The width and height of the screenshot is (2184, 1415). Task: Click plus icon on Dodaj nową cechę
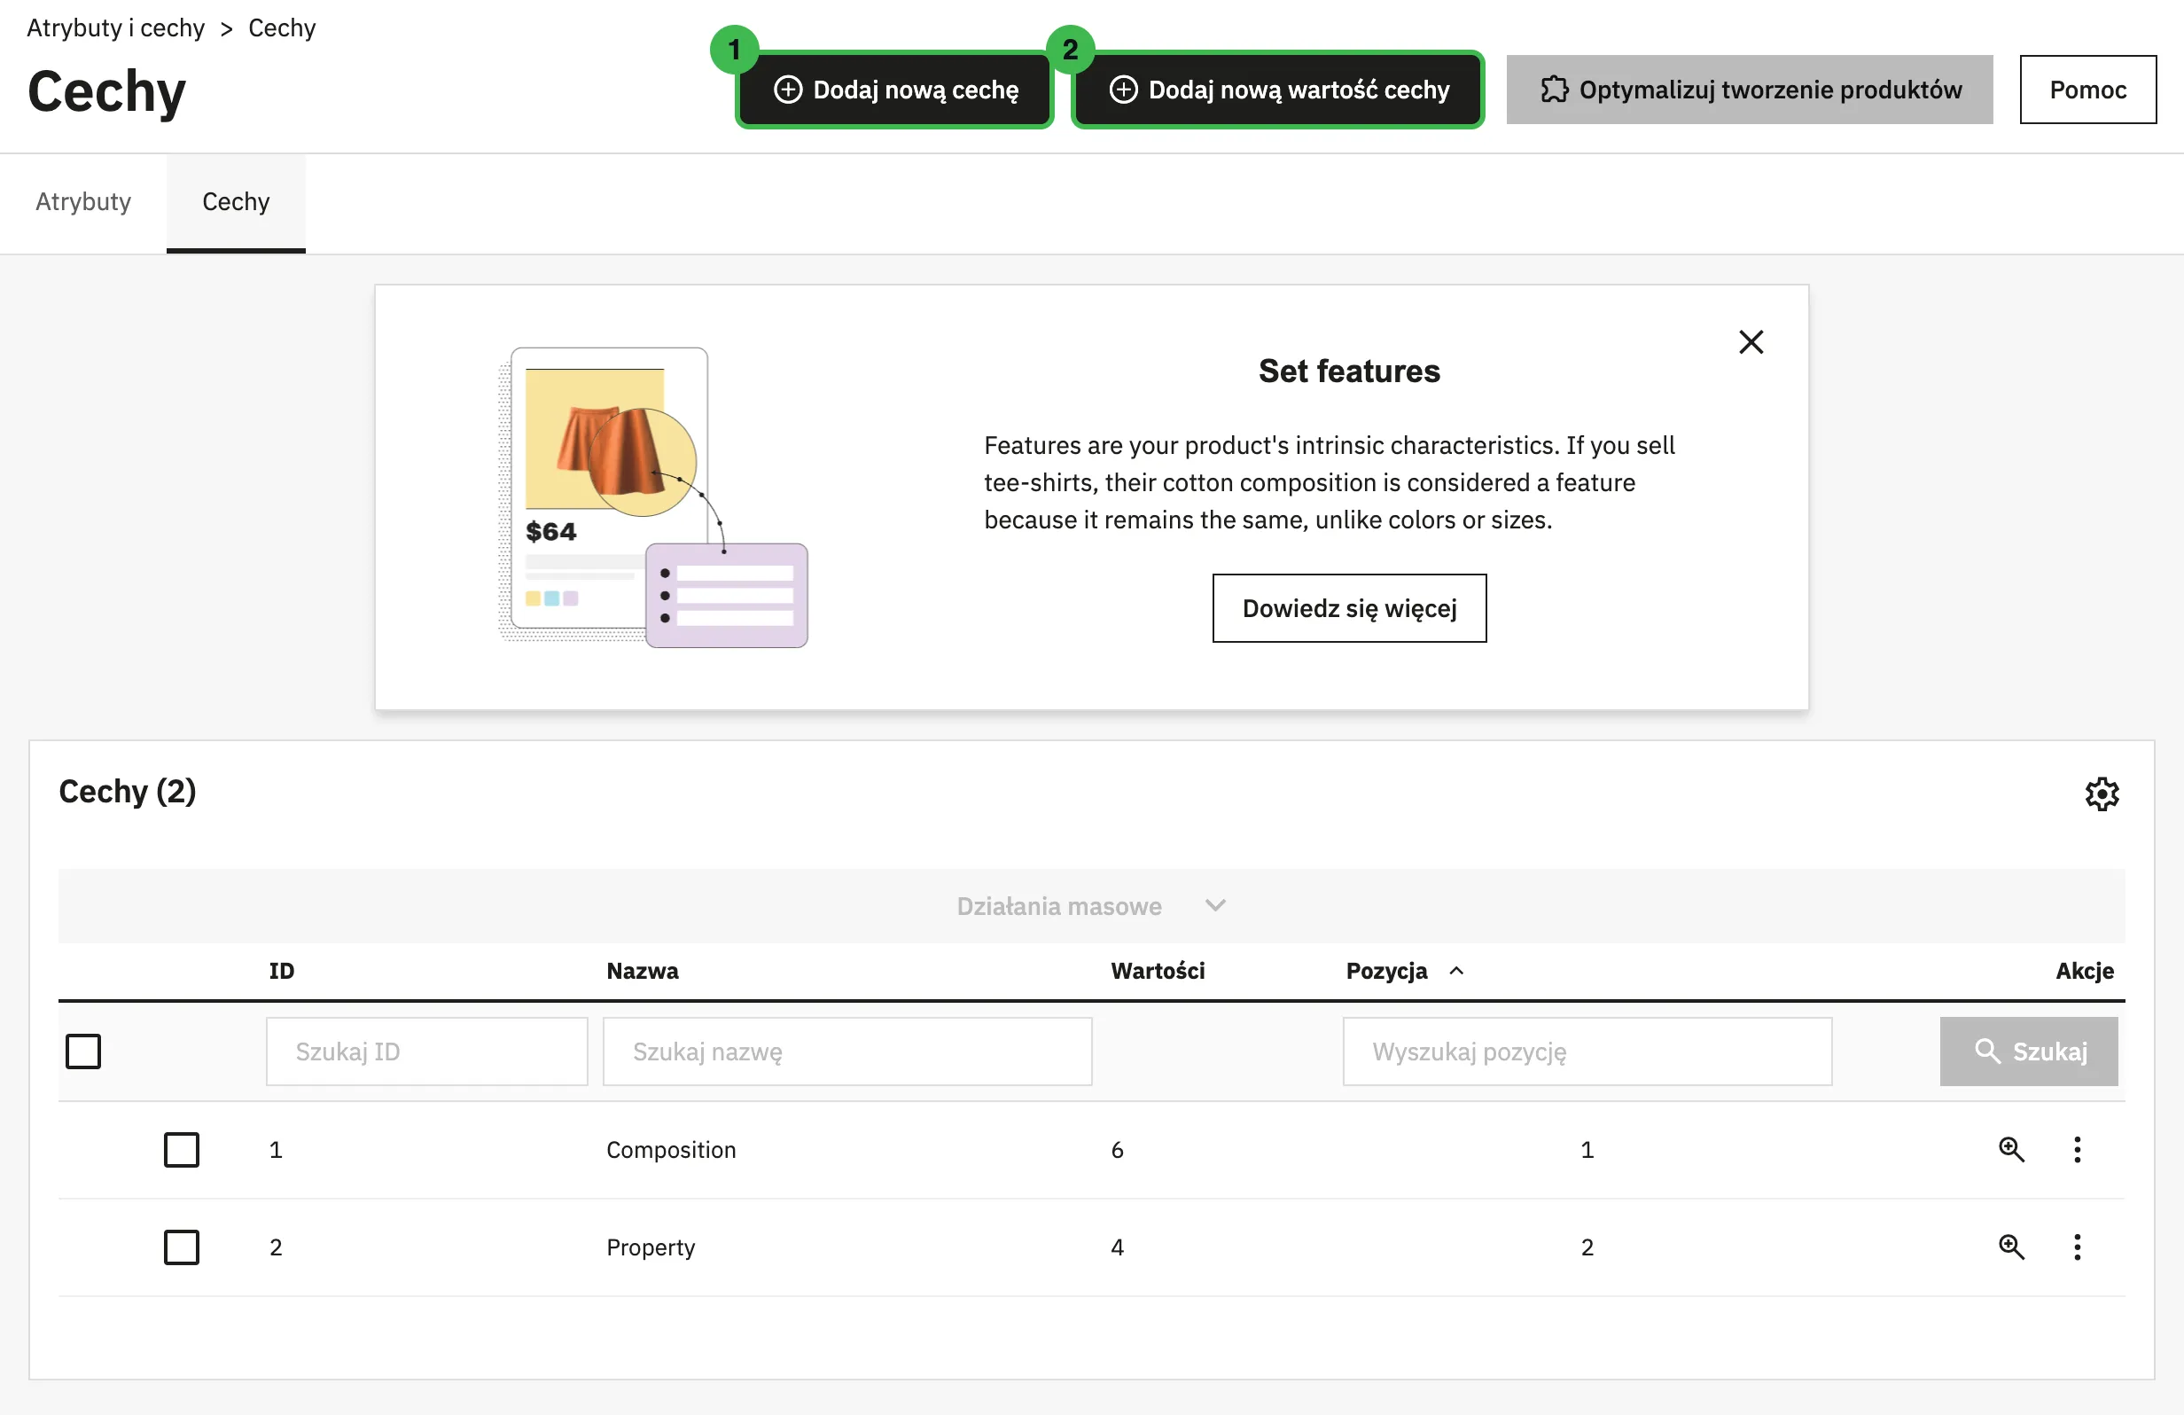tap(788, 90)
